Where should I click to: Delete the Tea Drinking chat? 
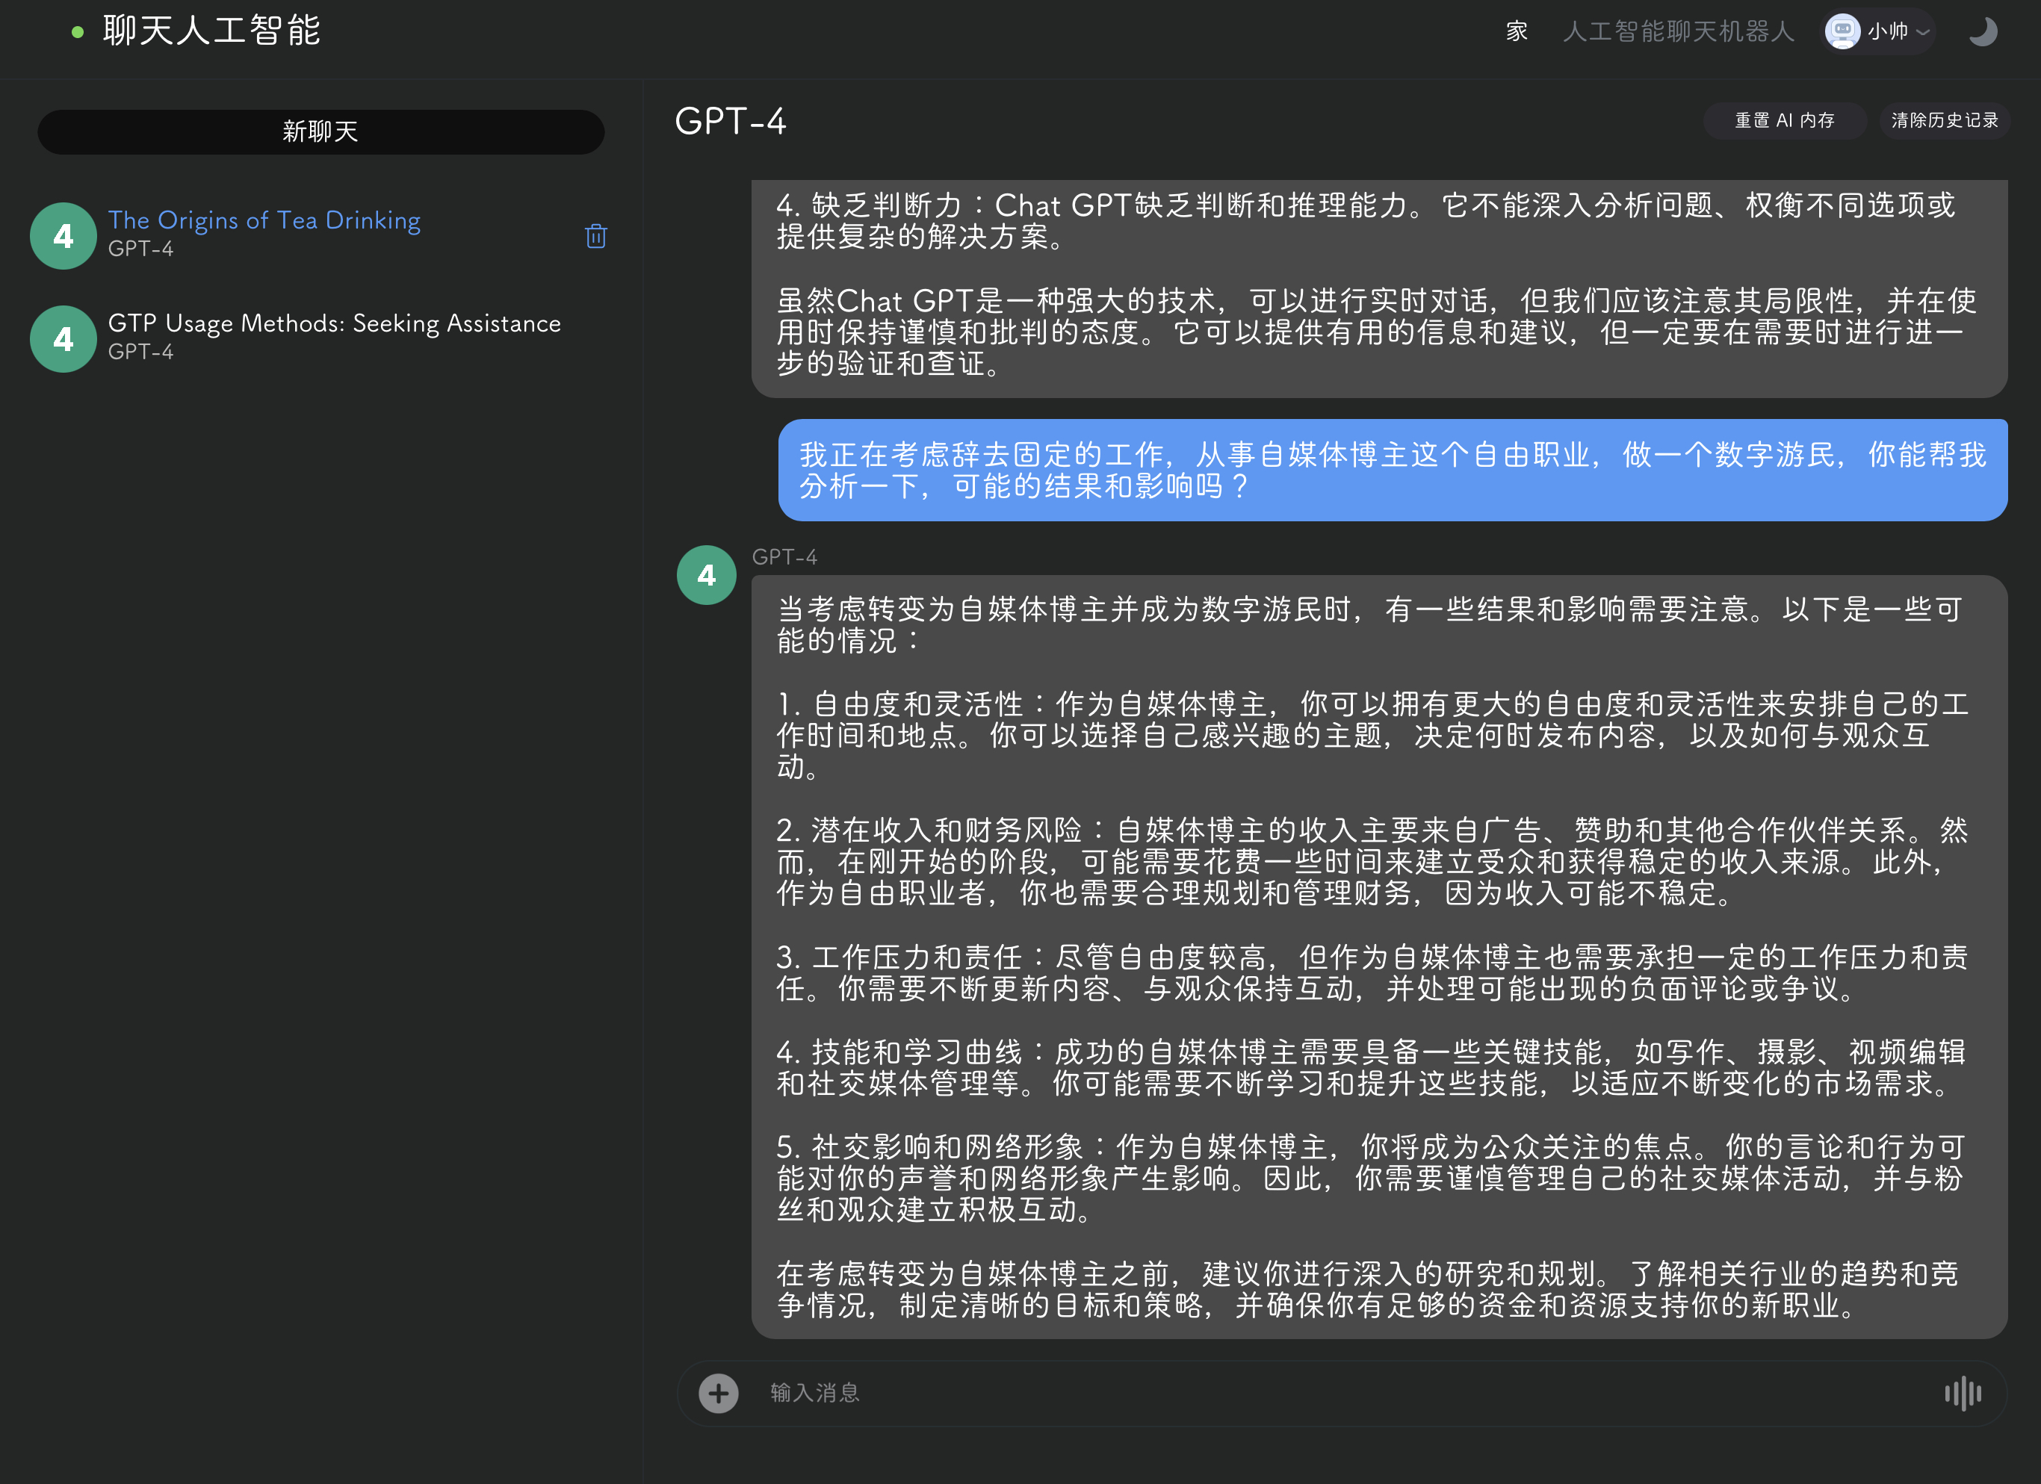coord(595,236)
